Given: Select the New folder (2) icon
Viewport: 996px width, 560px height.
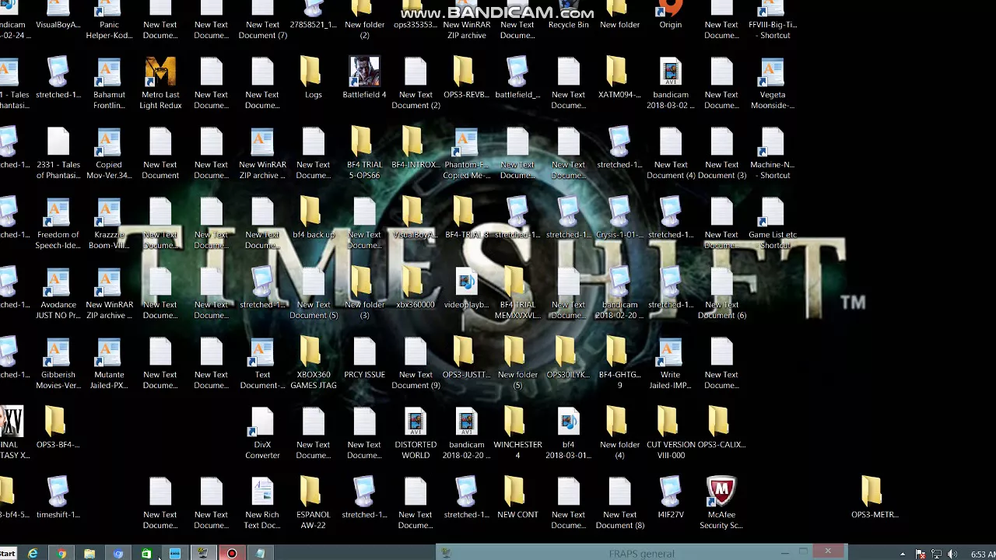Looking at the screenshot, I should pos(364,20).
